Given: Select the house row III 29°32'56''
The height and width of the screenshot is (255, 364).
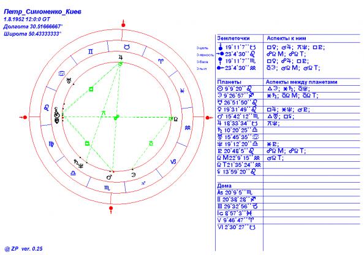Looking at the screenshot, I should 238,206.
